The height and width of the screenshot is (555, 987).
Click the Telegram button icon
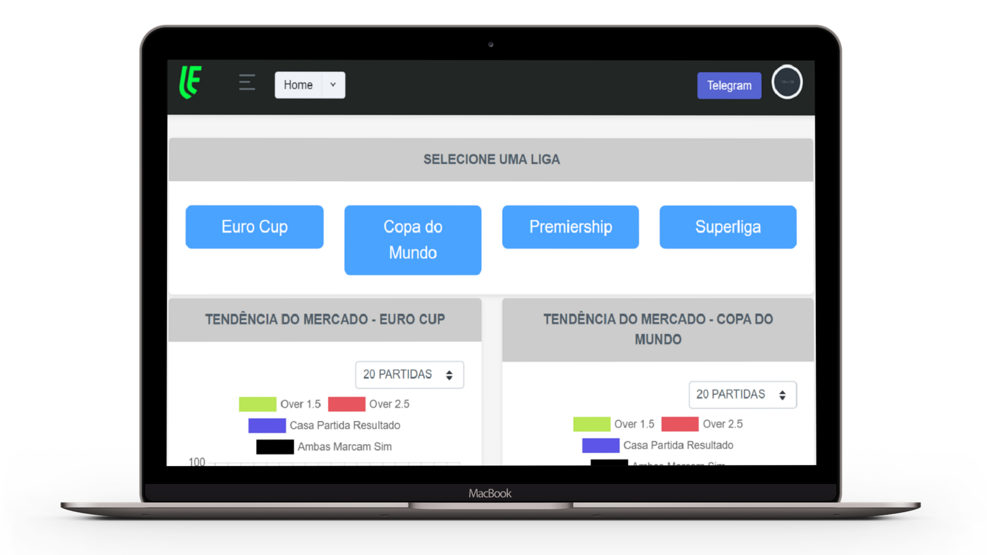[x=729, y=84]
